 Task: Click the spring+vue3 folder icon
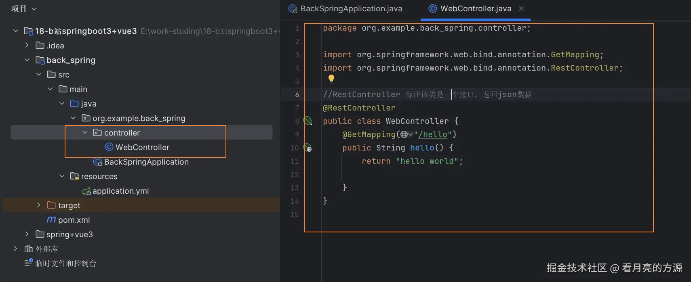(x=40, y=234)
